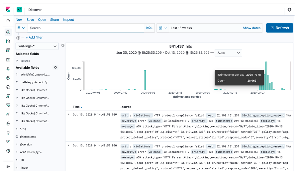The height and width of the screenshot is (174, 300).
Task: Click Share in the top menu
Action: 54,20
